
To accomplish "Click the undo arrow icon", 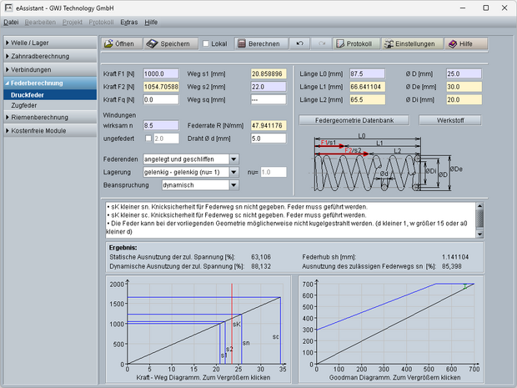I will 300,43.
